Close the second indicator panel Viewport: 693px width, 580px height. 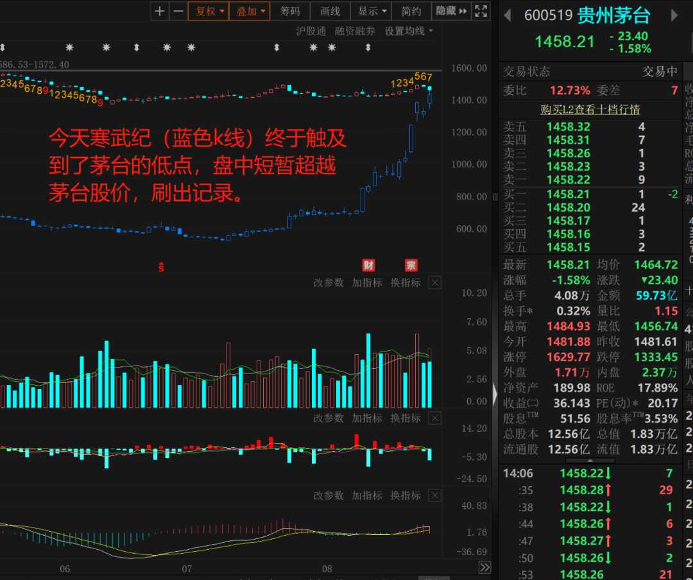pos(435,418)
